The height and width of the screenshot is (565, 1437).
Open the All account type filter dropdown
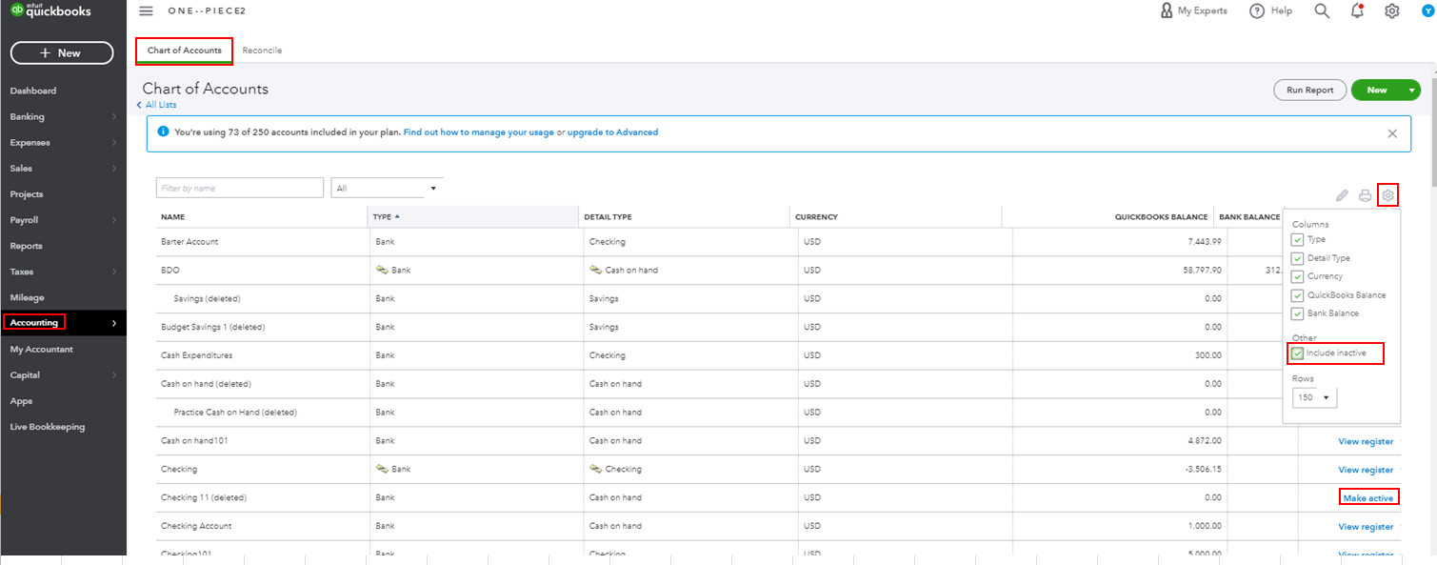tap(387, 188)
